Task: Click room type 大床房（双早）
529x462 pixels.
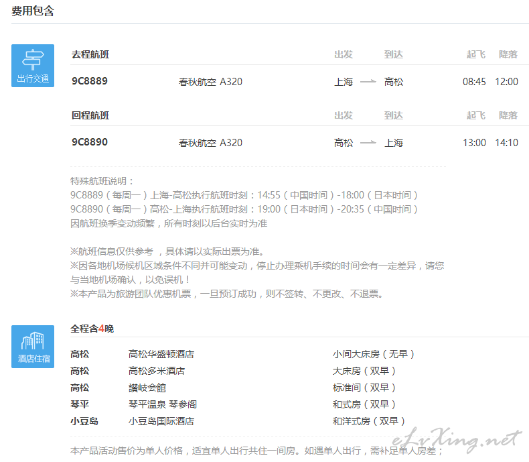Action: pyautogui.click(x=364, y=371)
